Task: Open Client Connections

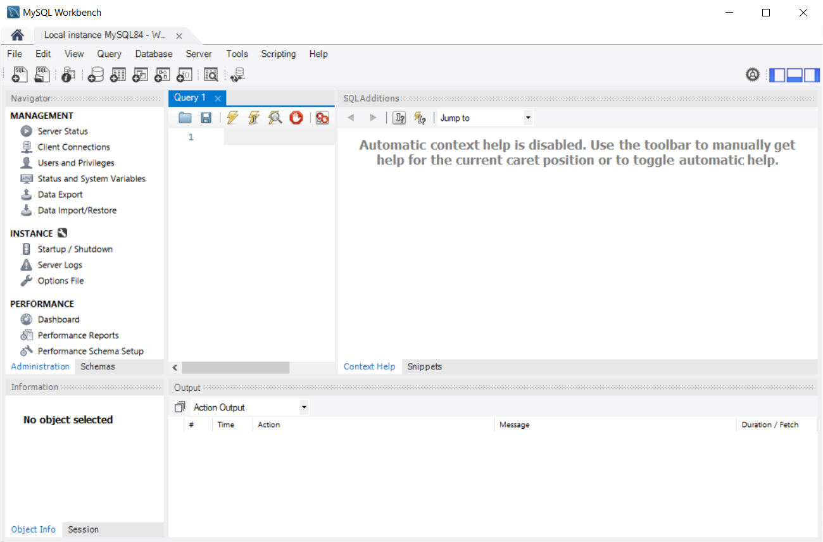Action: [x=73, y=147]
